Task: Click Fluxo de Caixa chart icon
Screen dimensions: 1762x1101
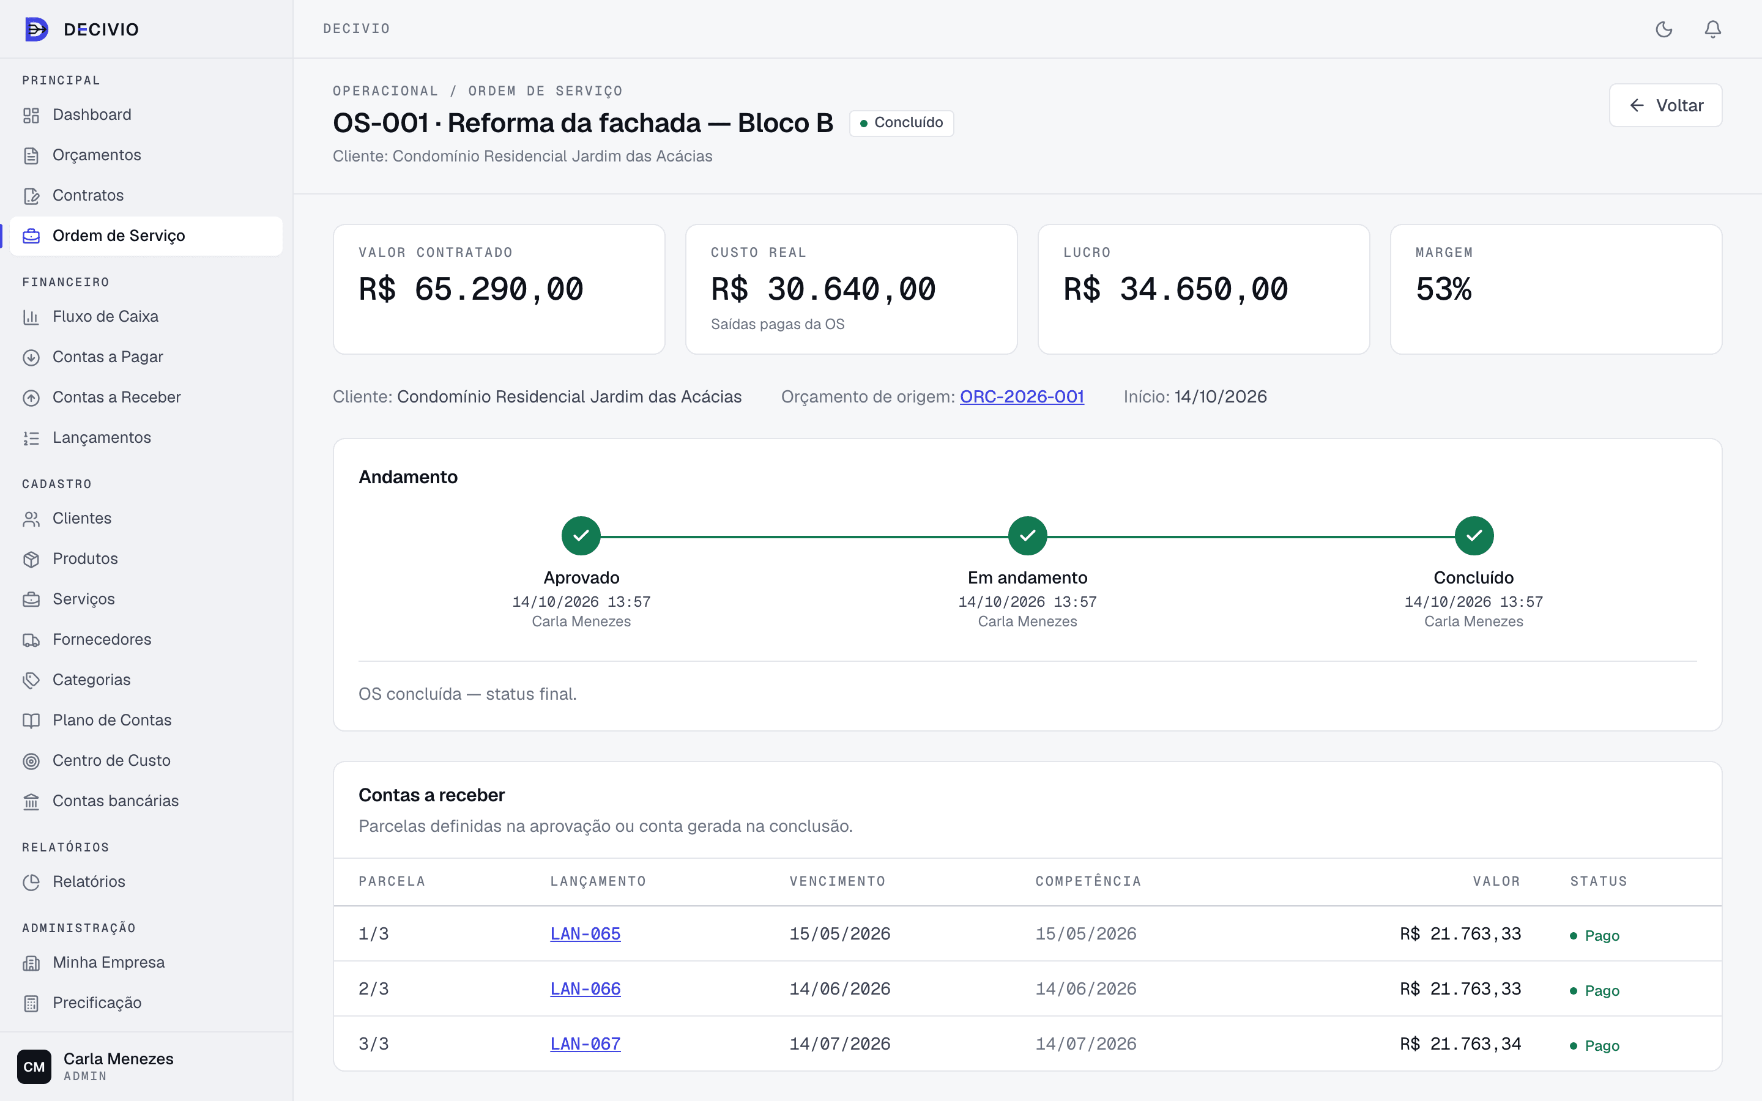Action: (31, 317)
